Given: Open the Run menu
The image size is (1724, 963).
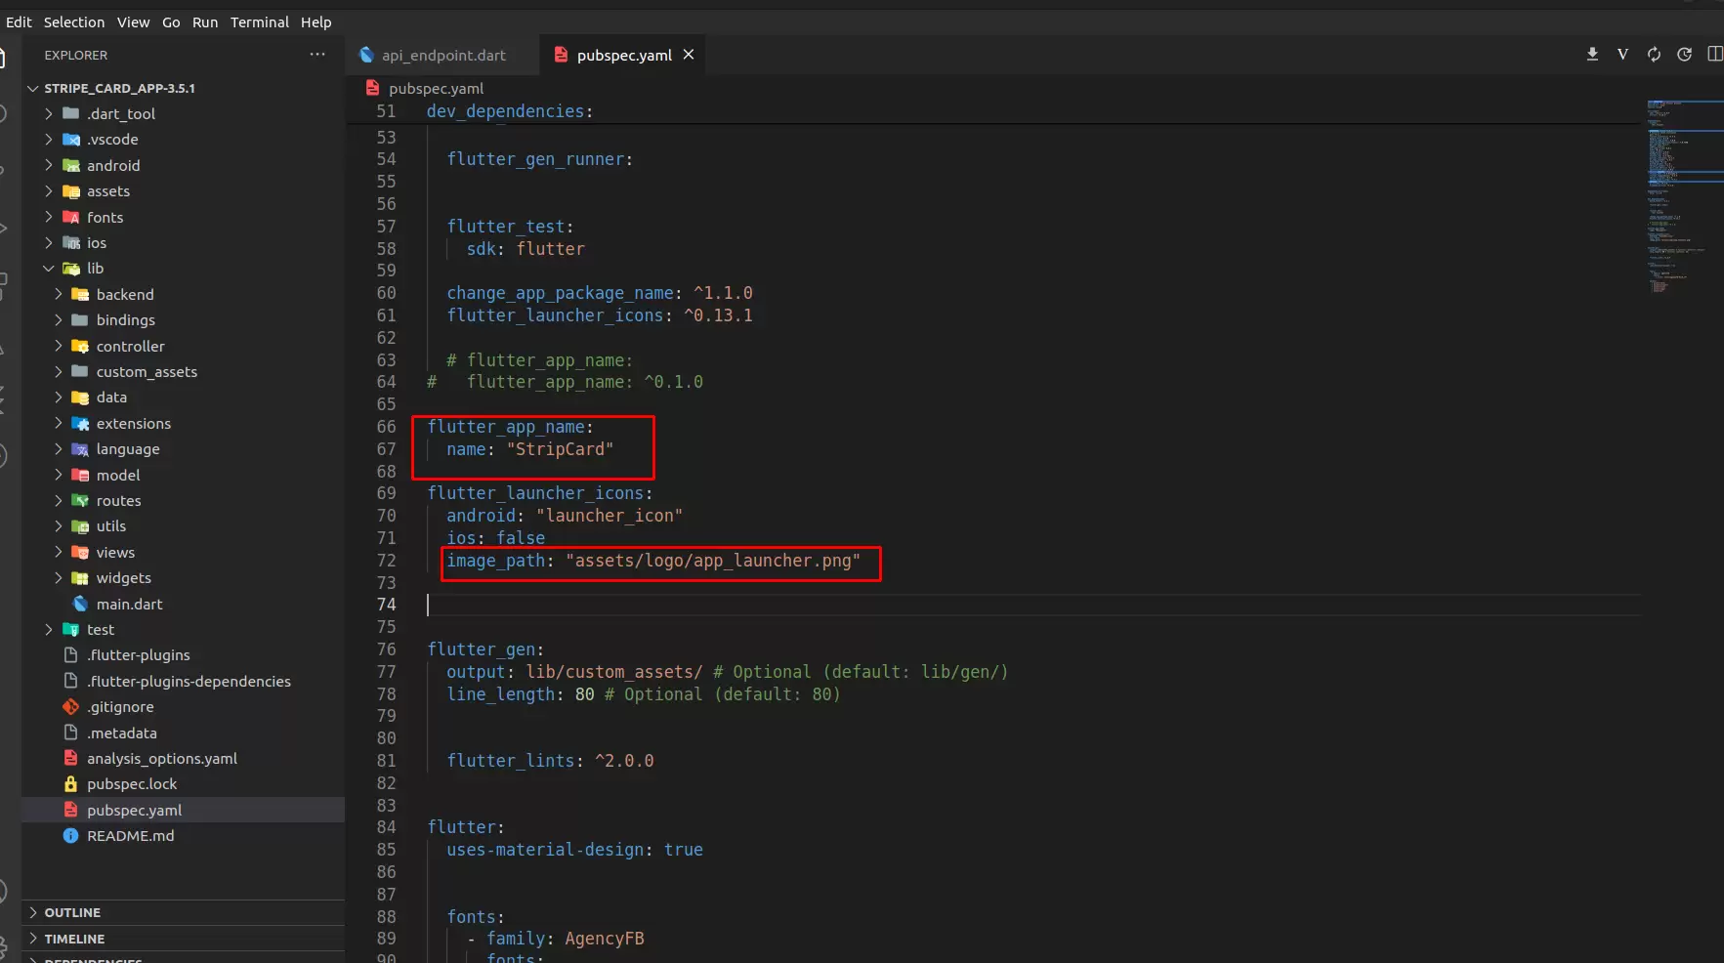Looking at the screenshot, I should coord(205,21).
